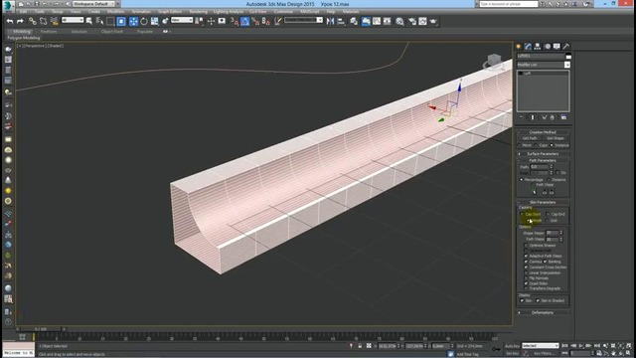636x358 pixels.
Task: Click the Redo arrow in main toolbar
Action: pos(20,21)
